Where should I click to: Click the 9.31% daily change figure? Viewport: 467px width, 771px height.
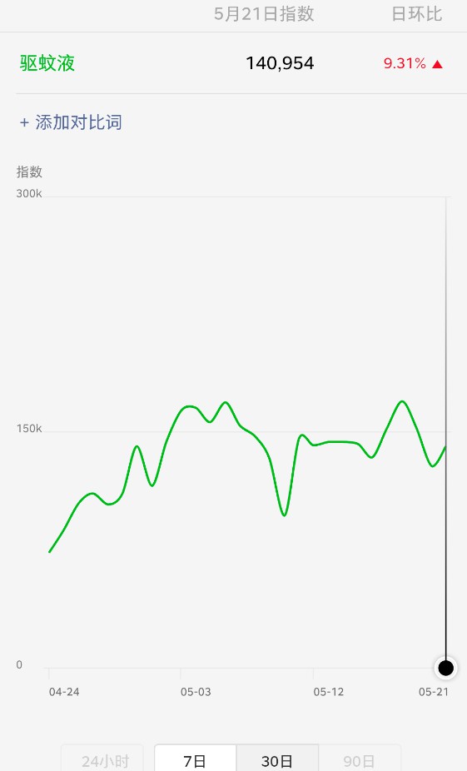(405, 63)
